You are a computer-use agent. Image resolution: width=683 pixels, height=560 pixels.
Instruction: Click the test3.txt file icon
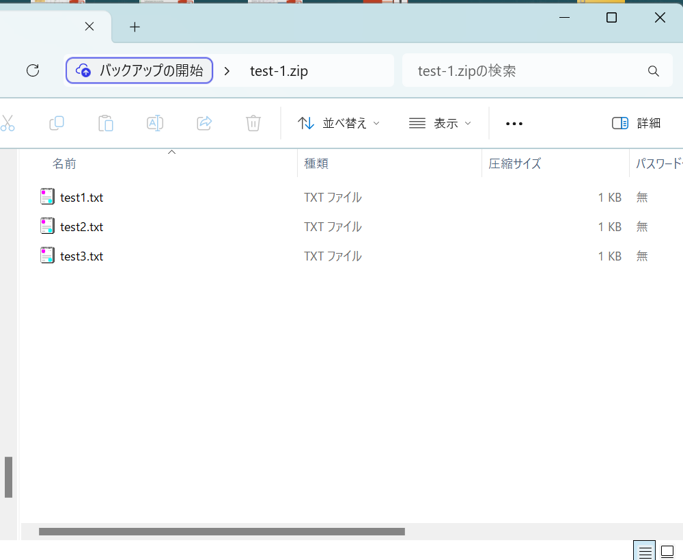click(47, 255)
